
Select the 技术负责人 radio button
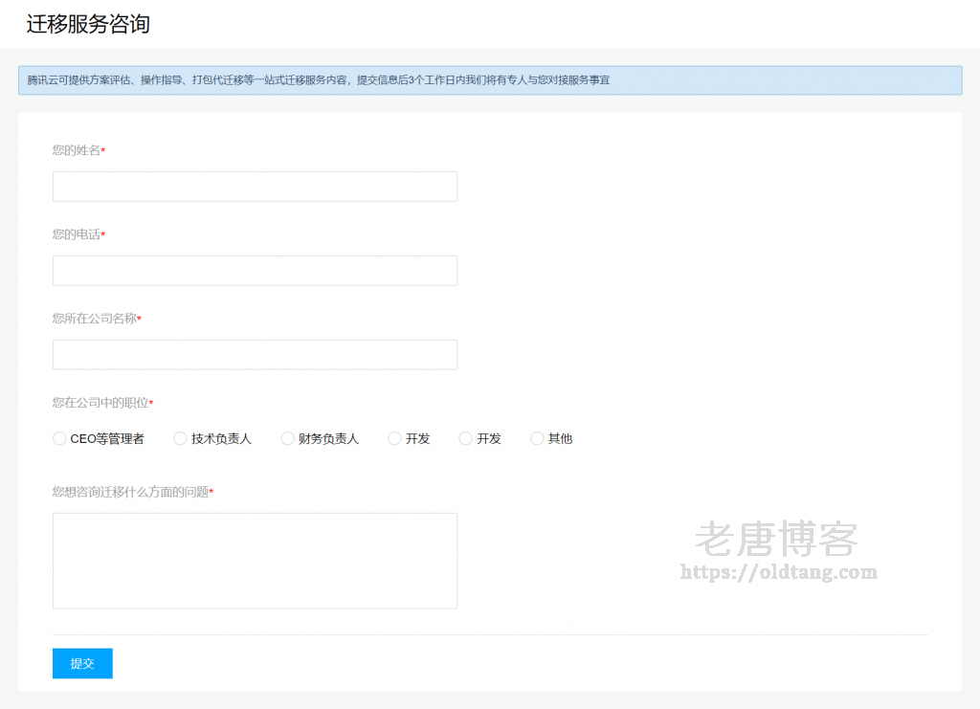180,438
